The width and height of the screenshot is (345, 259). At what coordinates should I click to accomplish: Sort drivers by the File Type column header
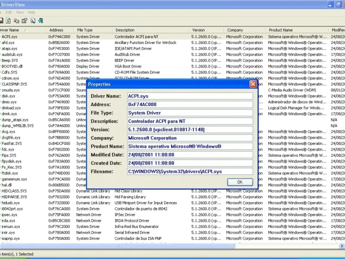click(85, 30)
